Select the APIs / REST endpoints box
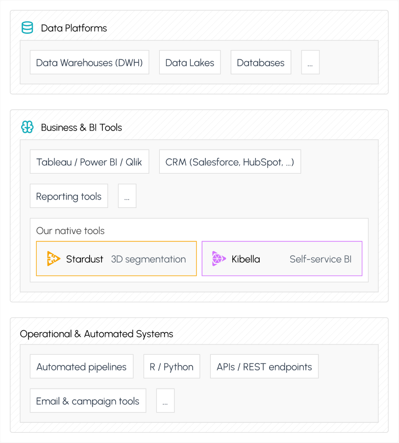The height and width of the screenshot is (443, 399). [x=264, y=366]
